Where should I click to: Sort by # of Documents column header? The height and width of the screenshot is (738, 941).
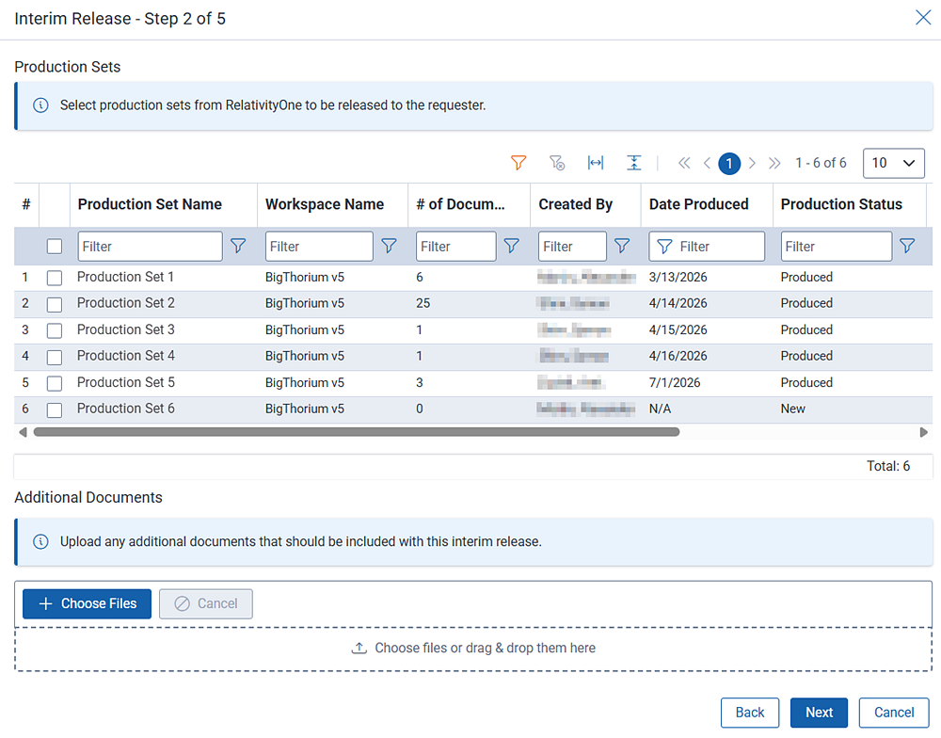(460, 204)
